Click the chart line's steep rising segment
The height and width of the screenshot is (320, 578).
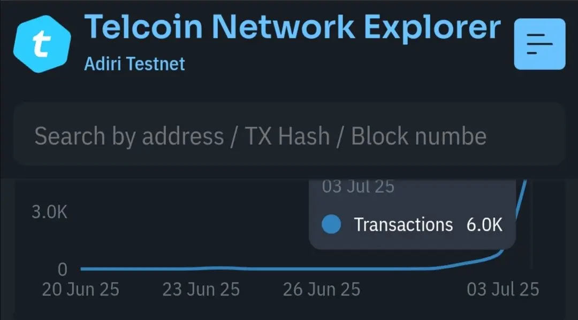[x=521, y=202]
